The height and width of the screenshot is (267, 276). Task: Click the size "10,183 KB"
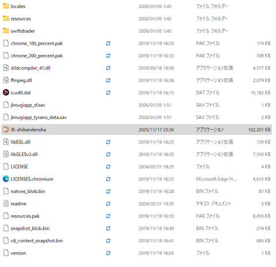260,93
